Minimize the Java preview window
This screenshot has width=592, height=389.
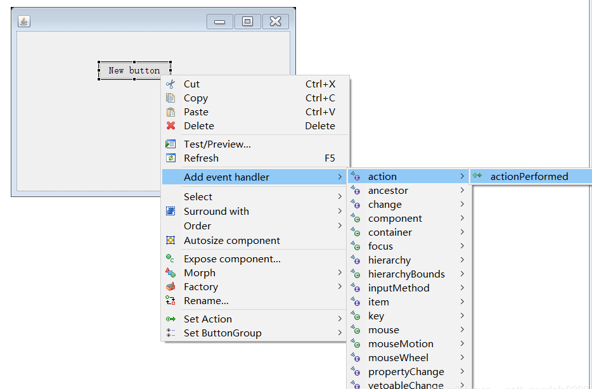coord(220,22)
